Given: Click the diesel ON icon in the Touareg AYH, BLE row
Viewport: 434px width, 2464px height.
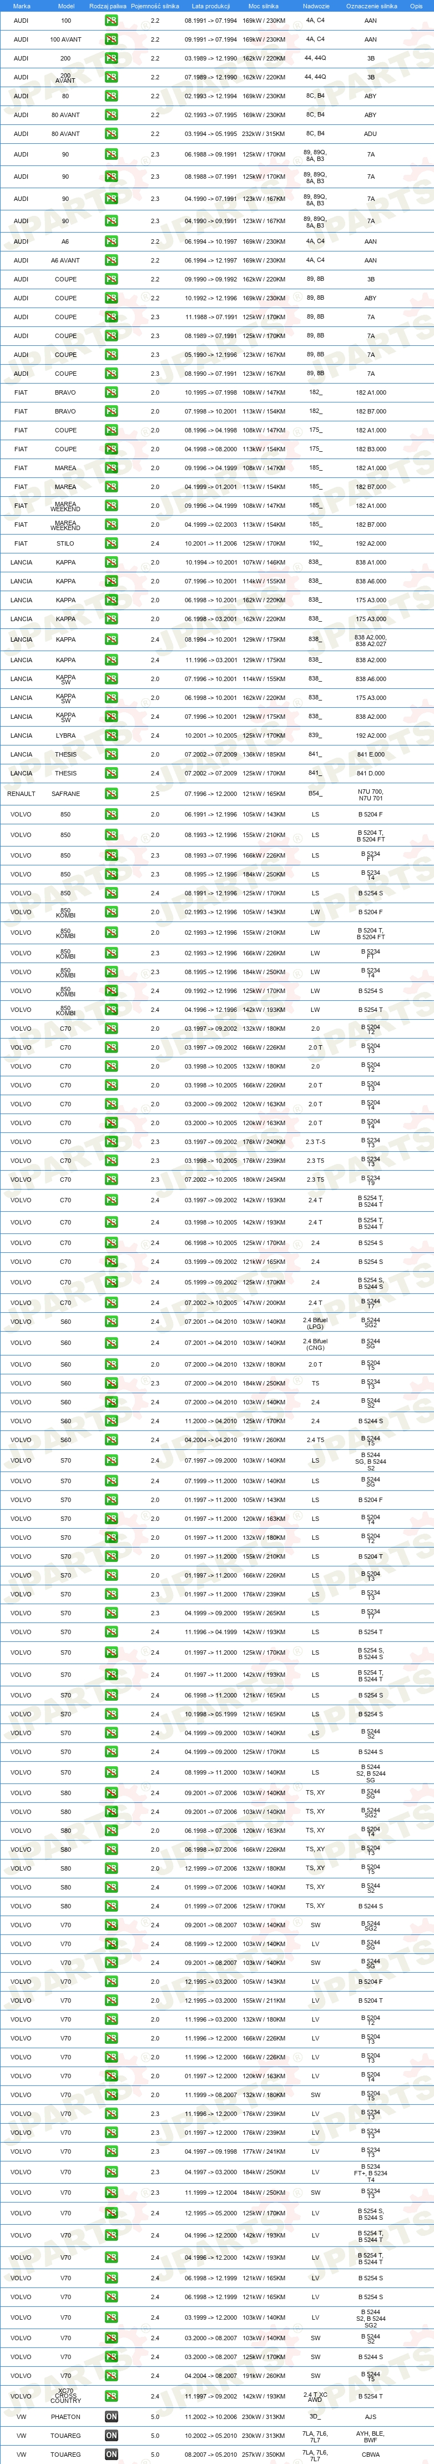Looking at the screenshot, I should [x=111, y=2435].
